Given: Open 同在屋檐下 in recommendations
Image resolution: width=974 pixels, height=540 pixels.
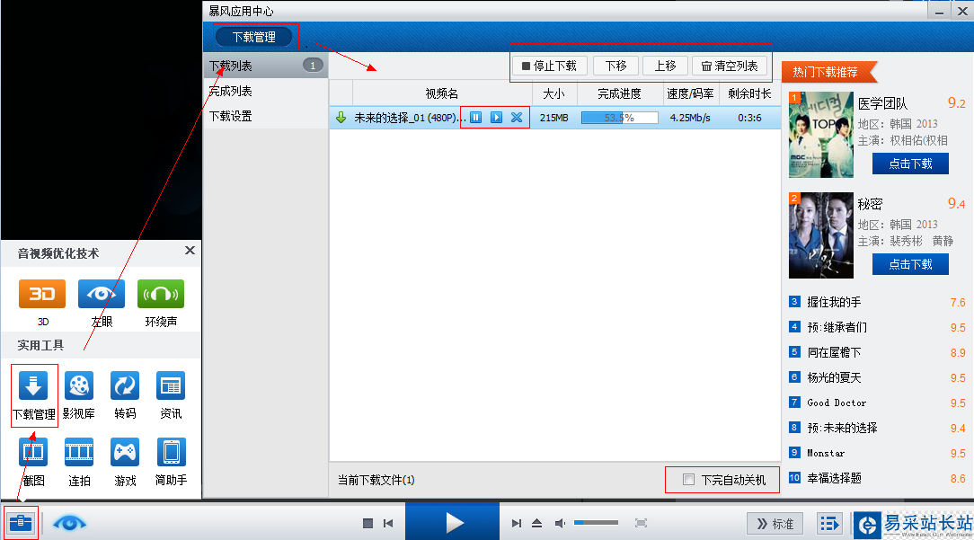Looking at the screenshot, I should [834, 352].
